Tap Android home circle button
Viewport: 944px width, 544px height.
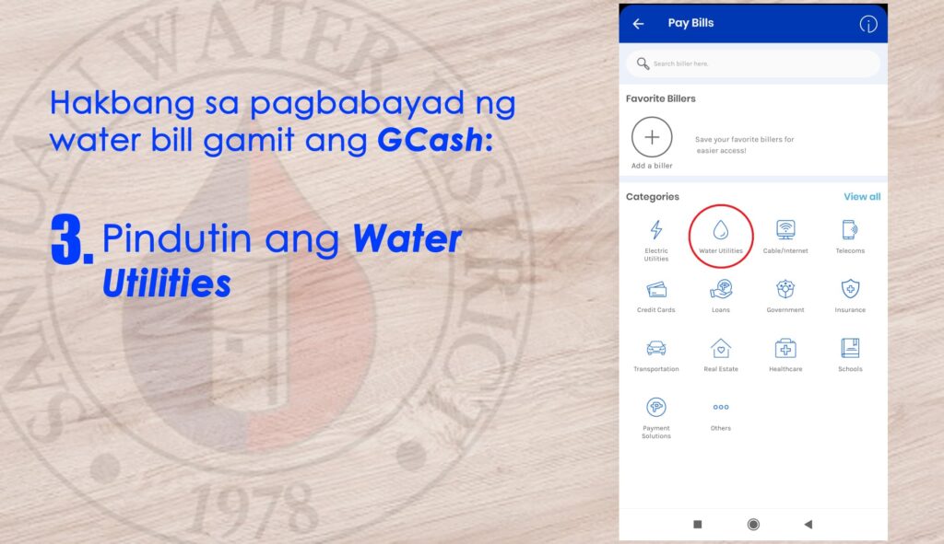(x=752, y=524)
